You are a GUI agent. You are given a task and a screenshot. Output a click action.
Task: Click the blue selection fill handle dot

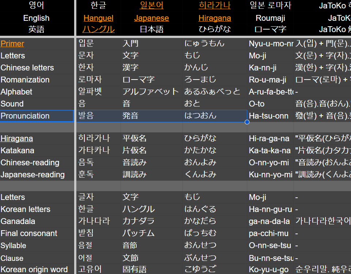pos(247,122)
